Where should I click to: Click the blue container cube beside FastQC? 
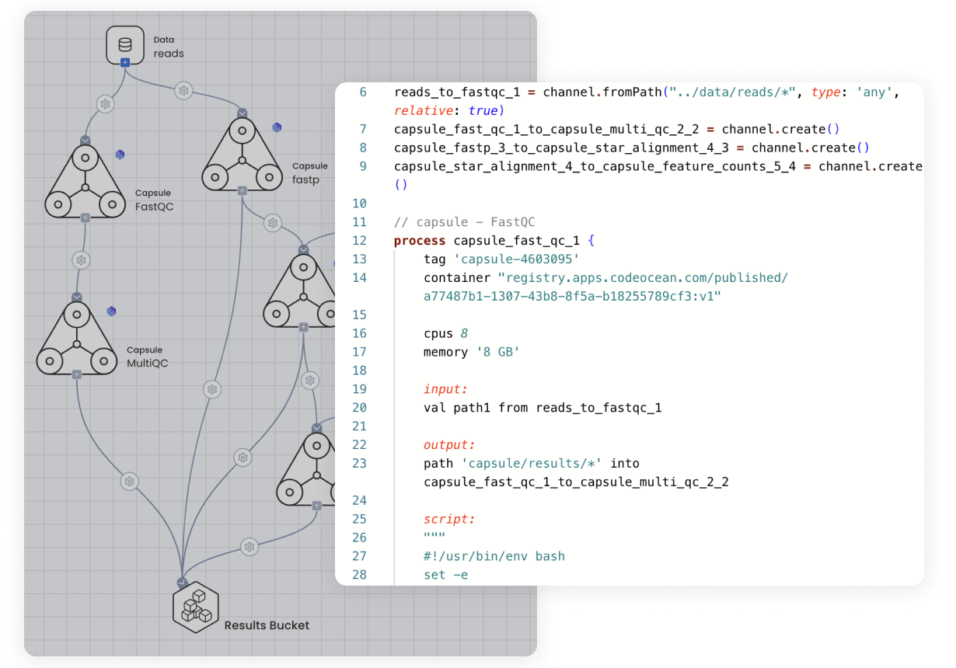[x=120, y=154]
